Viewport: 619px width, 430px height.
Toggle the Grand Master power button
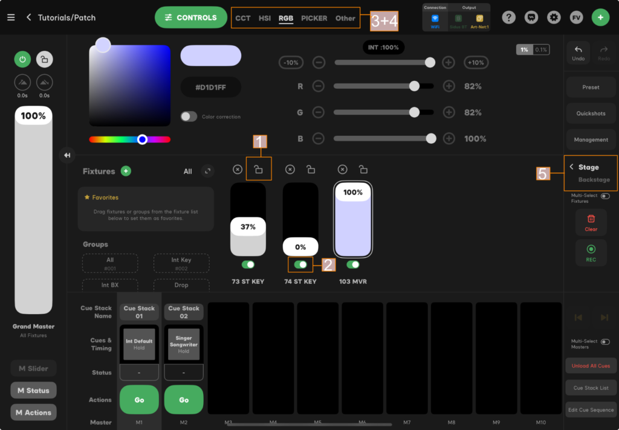22,59
